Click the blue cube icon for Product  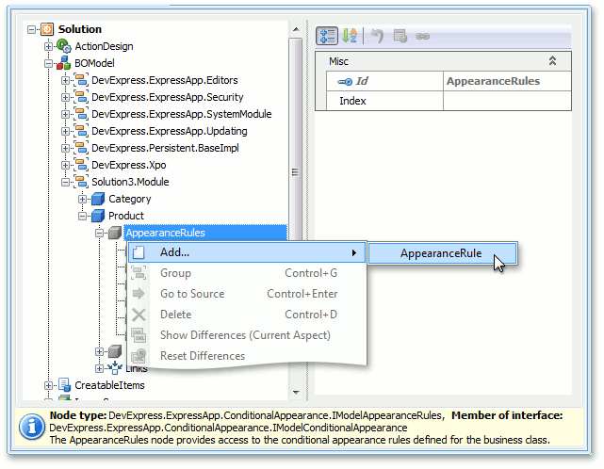pyautogui.click(x=98, y=216)
